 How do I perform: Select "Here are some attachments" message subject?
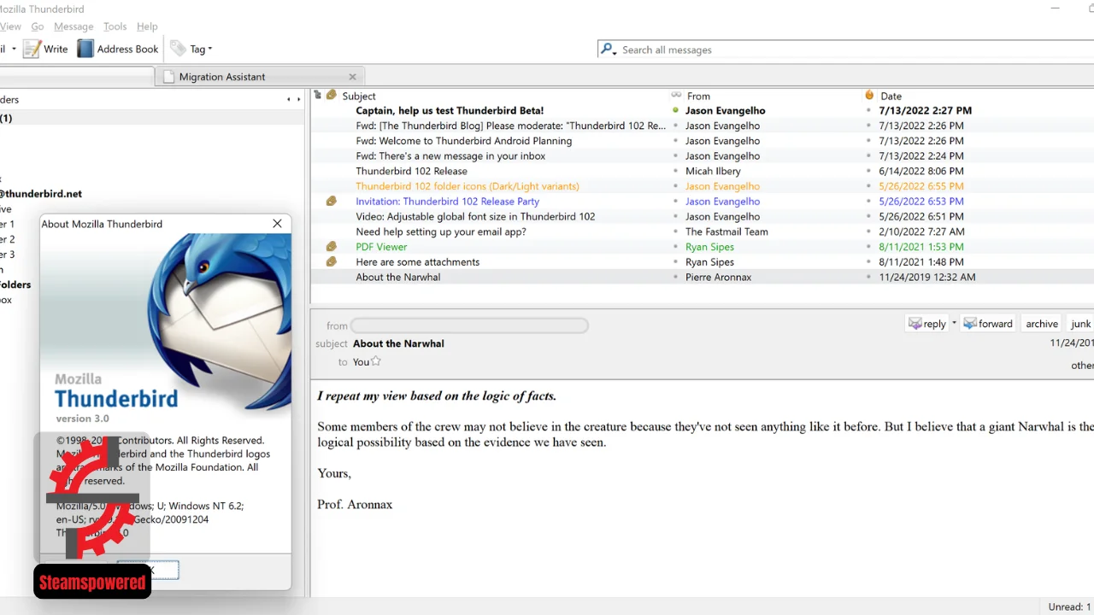pyautogui.click(x=417, y=262)
